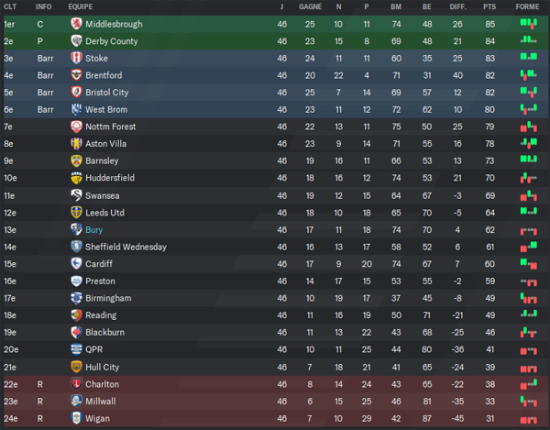
Task: Click the FORME column header
Action: click(x=527, y=6)
